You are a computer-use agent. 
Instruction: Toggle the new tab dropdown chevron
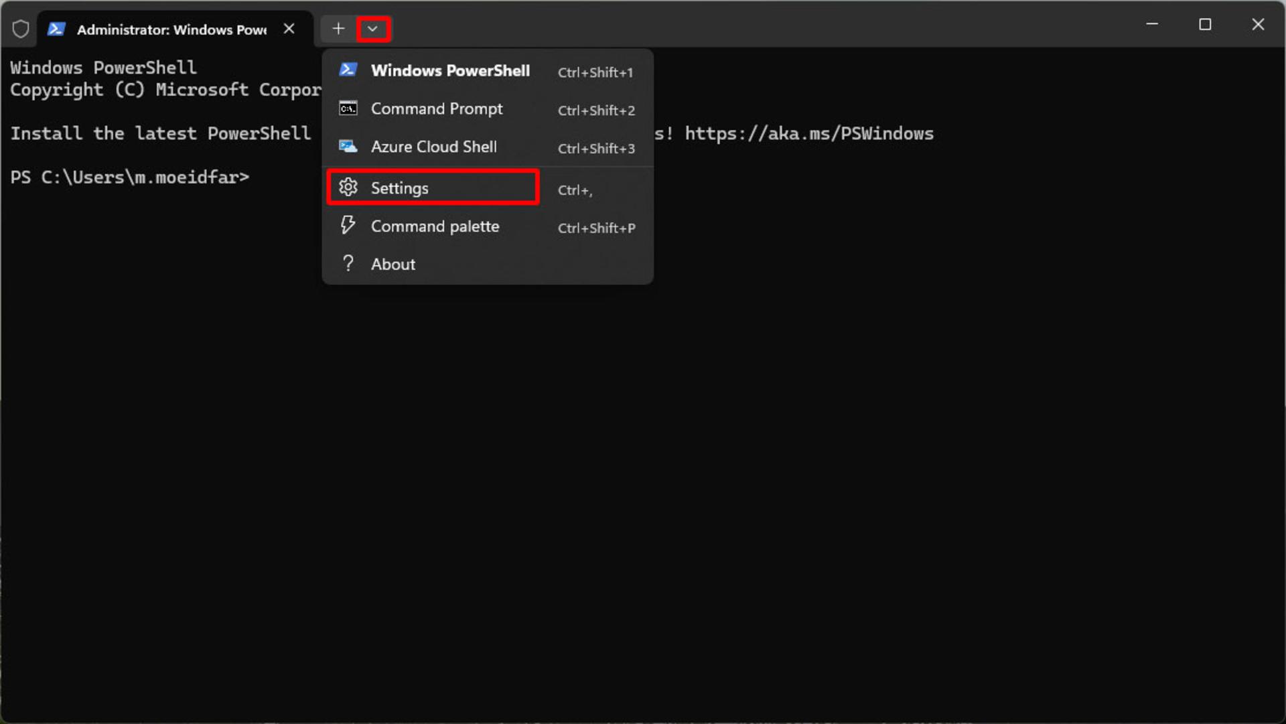(373, 29)
